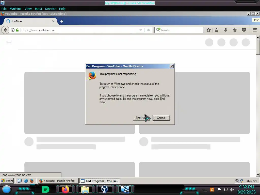The image size is (260, 195).
Task: Select the YouTube browser tab
Action: 30,21
